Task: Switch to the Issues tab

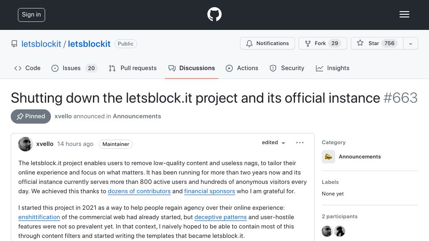Action: [74, 68]
